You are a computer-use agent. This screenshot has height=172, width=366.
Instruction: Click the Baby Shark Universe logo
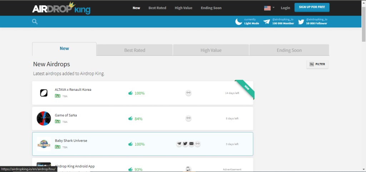(44, 144)
